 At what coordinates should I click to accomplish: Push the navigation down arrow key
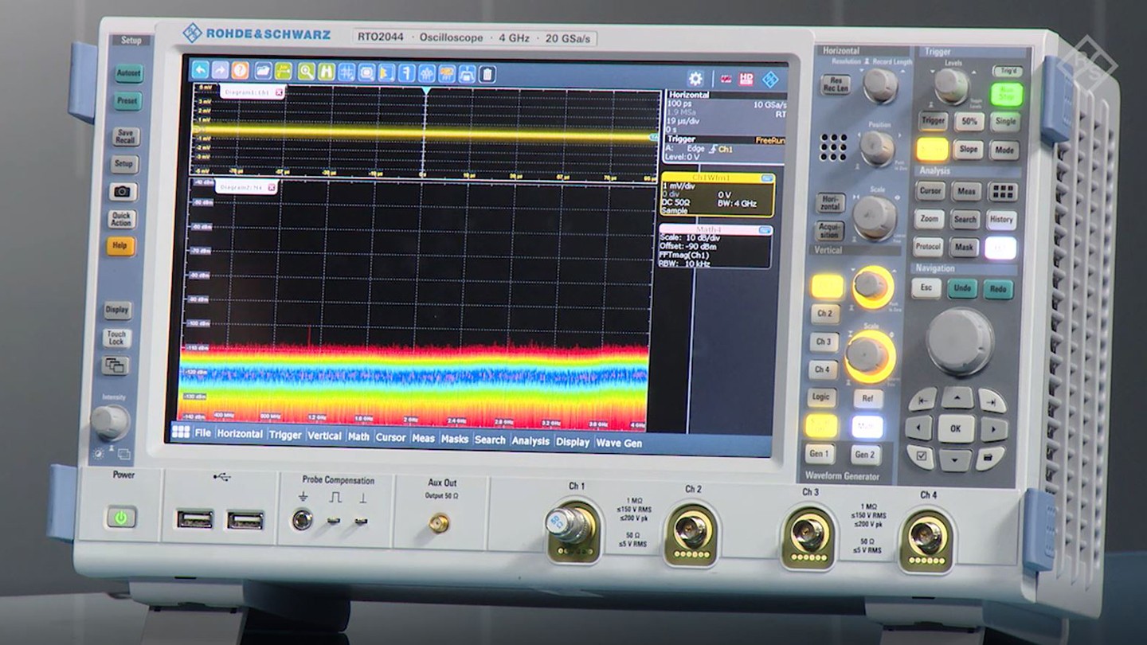(x=955, y=459)
